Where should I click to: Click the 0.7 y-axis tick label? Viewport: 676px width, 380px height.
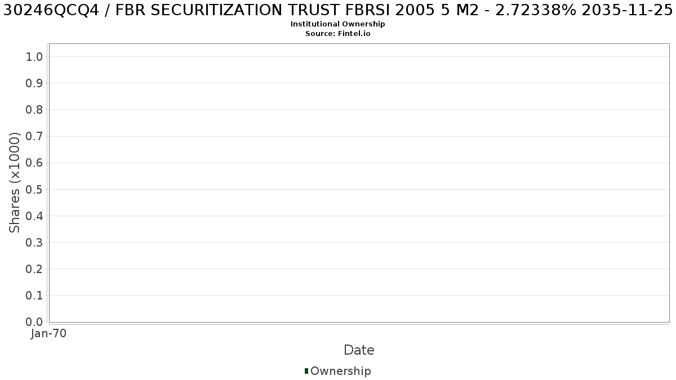pyautogui.click(x=34, y=136)
